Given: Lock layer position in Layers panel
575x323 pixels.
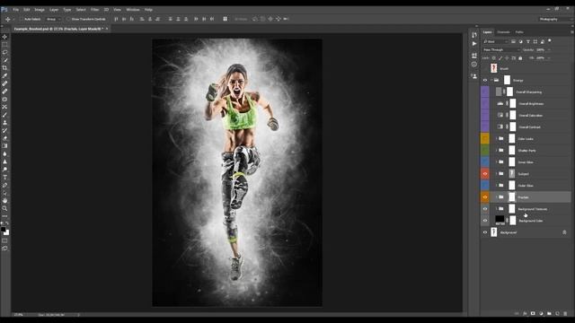Looking at the screenshot, I should pos(507,57).
